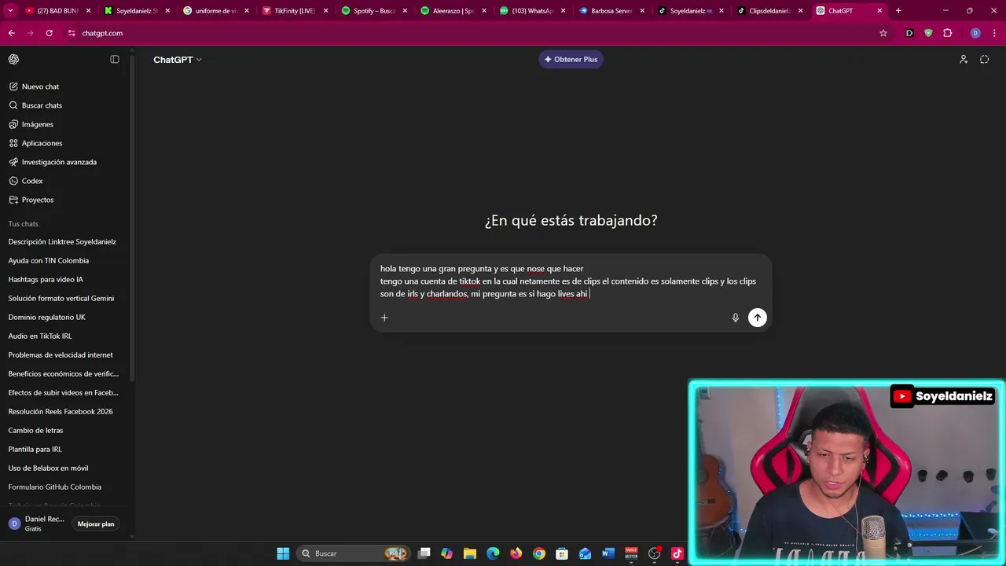Toggle temporary chat icon at top right

click(984, 59)
